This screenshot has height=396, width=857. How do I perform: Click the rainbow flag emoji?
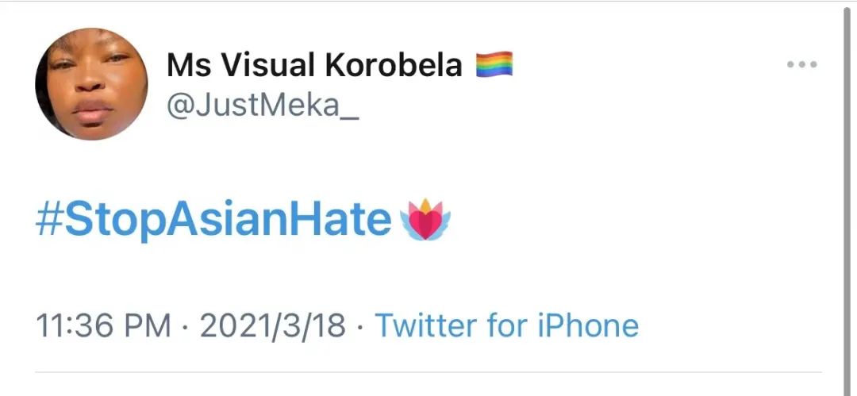click(x=494, y=64)
